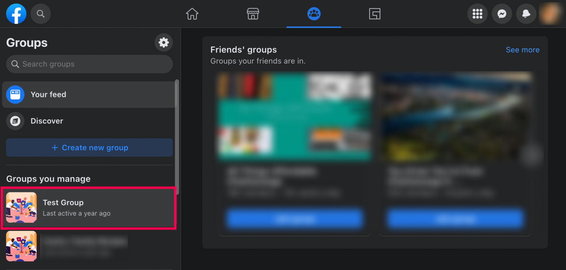
Task: Click the Test Group cover thumbnail
Action: (x=21, y=208)
